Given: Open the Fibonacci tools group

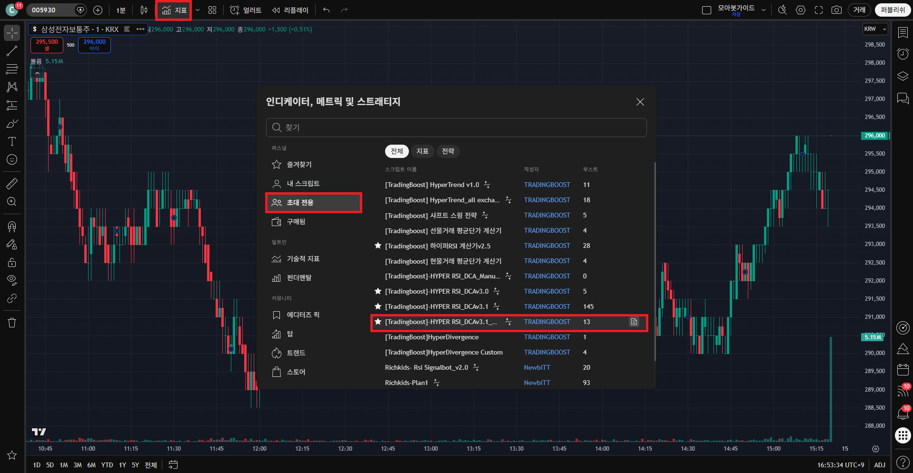Looking at the screenshot, I should click(x=12, y=69).
